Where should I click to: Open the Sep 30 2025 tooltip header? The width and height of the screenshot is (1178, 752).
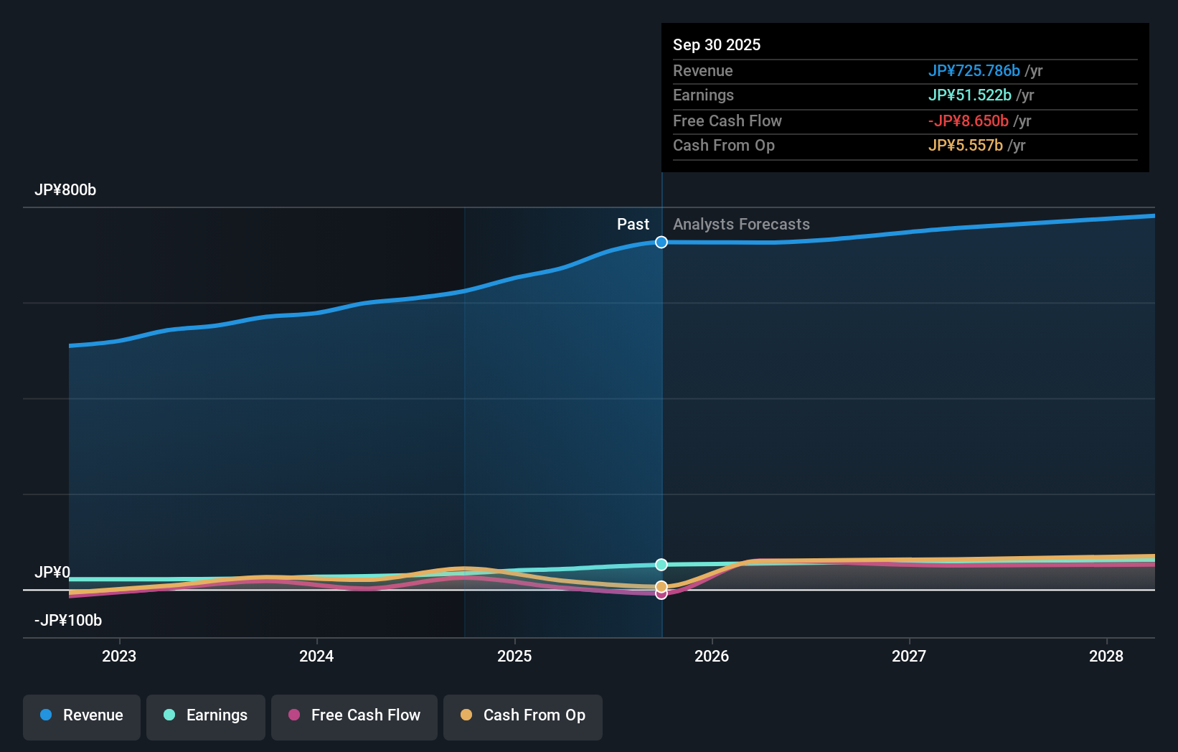point(717,44)
